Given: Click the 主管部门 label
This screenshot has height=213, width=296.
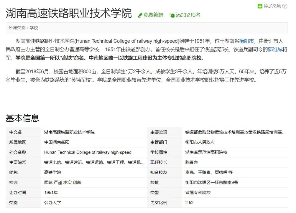Looking at the screenshot, I should [159, 142].
